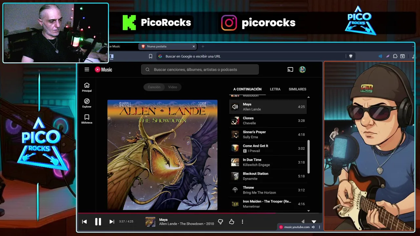
Task: Dislike the song Maya
Action: click(220, 222)
